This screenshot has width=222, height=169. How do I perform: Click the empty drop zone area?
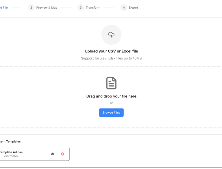170,96
